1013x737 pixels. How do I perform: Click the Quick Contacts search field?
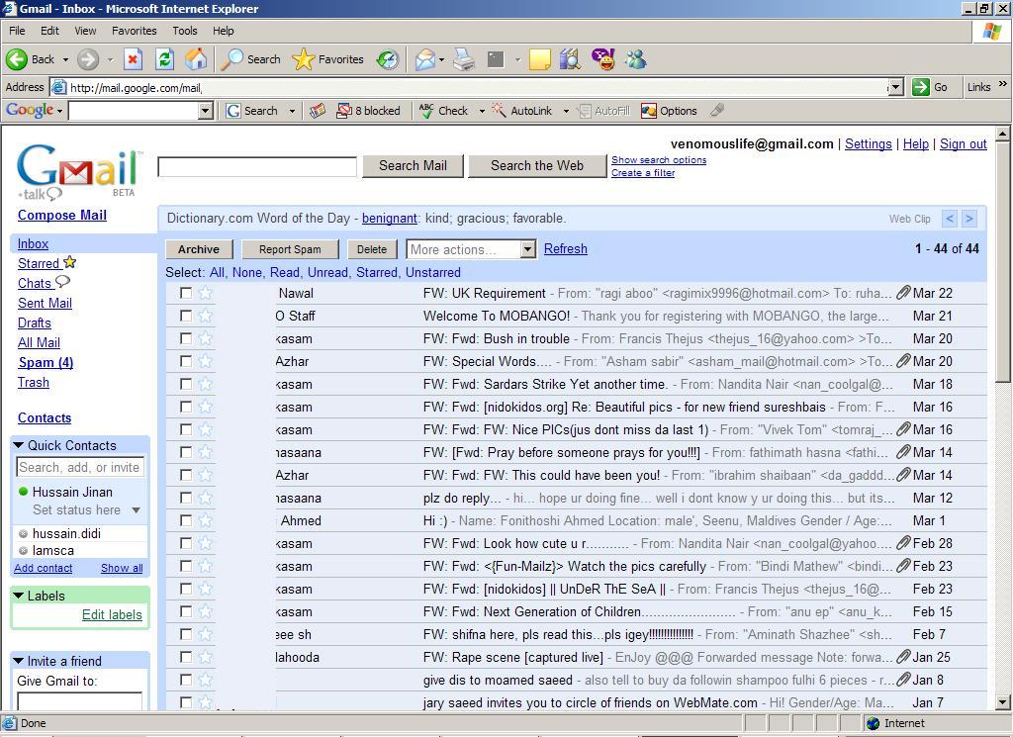(79, 467)
